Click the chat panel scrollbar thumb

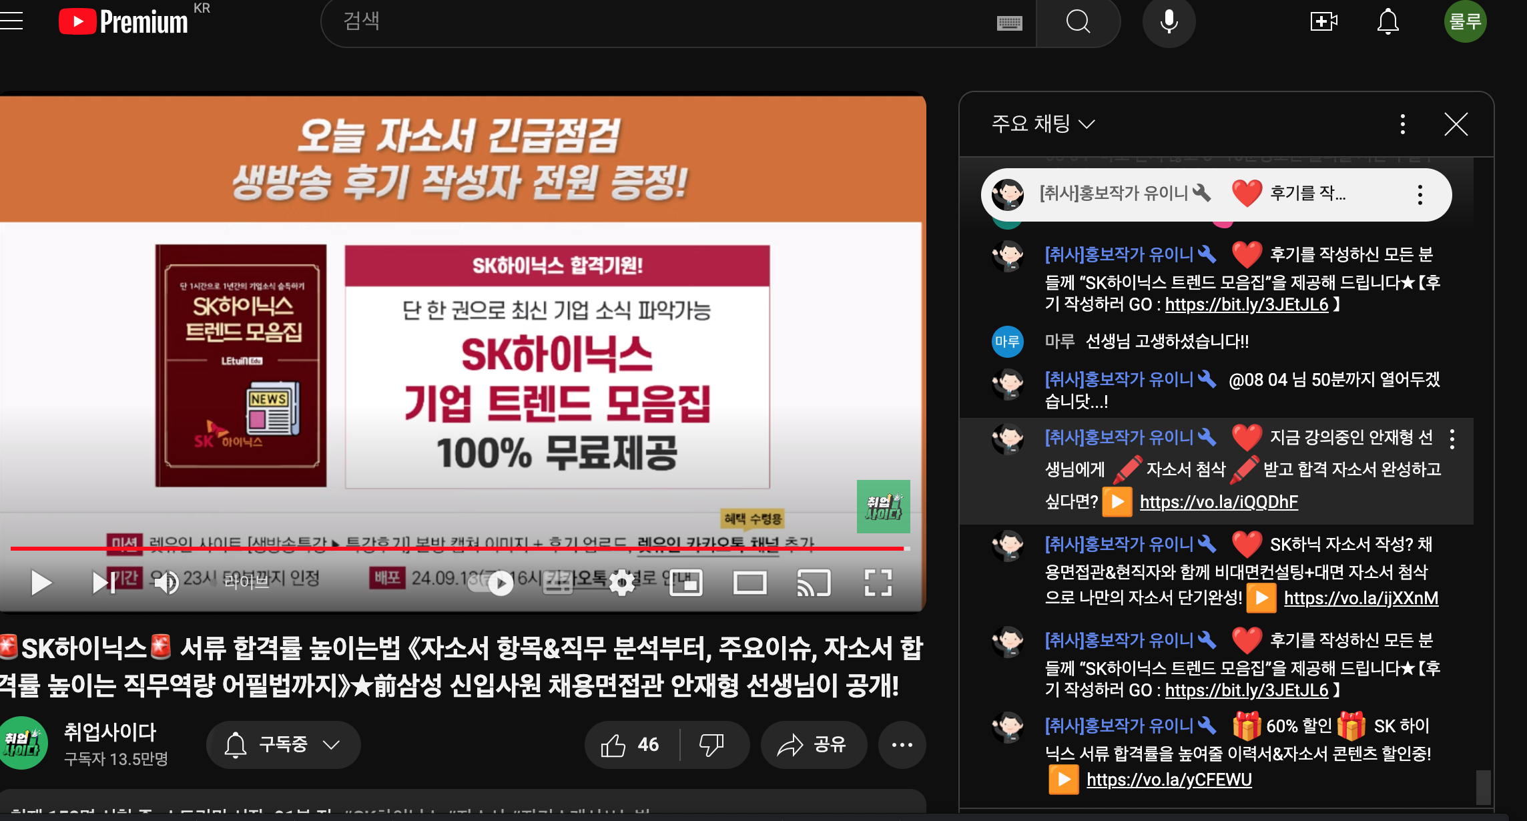click(1483, 788)
